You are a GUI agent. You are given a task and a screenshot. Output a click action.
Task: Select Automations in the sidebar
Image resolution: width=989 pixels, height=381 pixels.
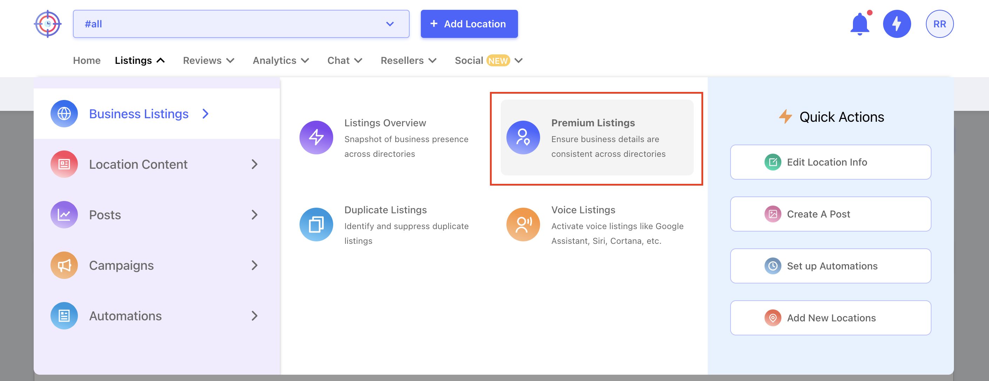click(x=157, y=316)
